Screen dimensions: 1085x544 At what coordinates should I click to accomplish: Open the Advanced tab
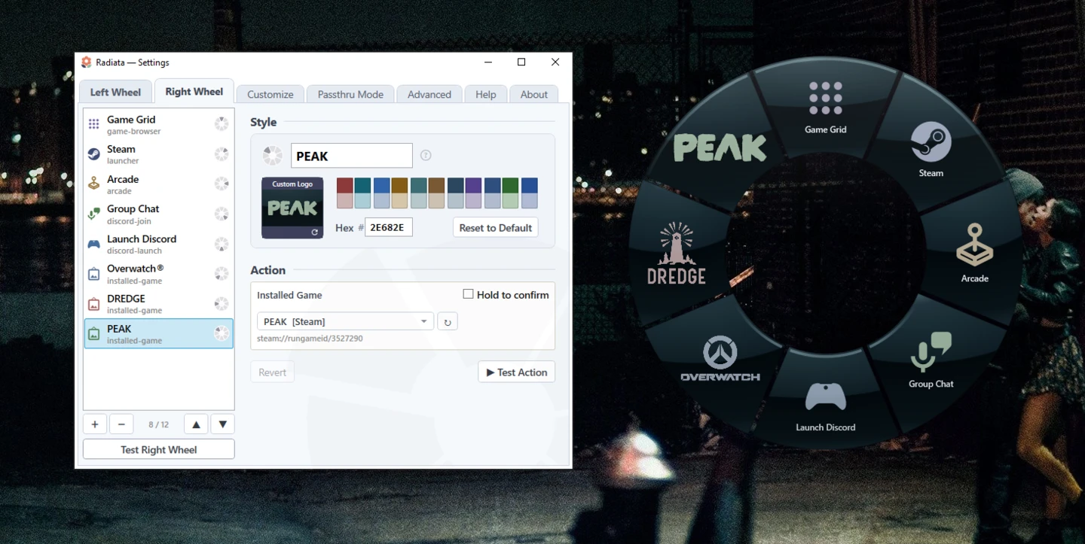pyautogui.click(x=429, y=94)
